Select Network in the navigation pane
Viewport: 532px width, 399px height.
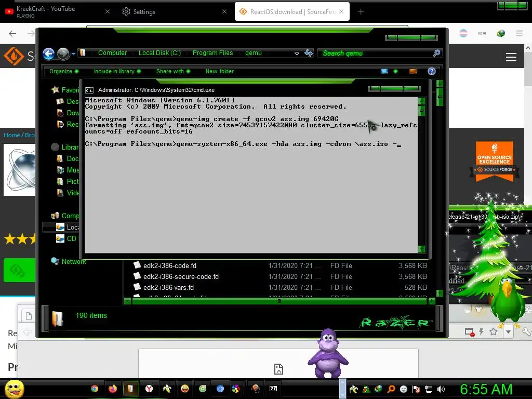pyautogui.click(x=69, y=261)
